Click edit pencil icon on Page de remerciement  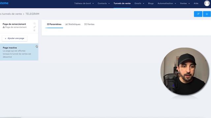click(35, 27)
